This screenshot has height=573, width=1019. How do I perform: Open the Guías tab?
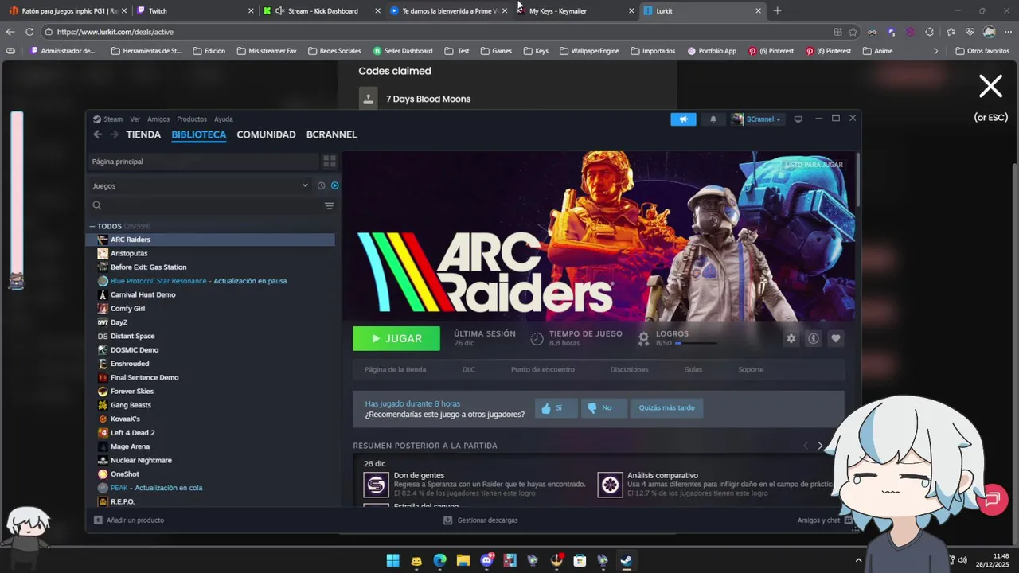click(693, 369)
